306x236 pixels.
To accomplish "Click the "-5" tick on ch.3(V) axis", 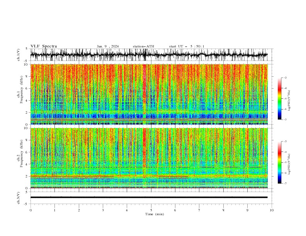I will pos(26,204).
